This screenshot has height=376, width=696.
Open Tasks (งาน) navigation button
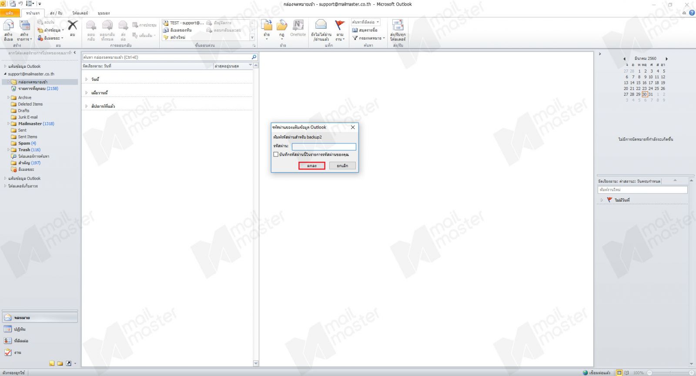point(40,353)
